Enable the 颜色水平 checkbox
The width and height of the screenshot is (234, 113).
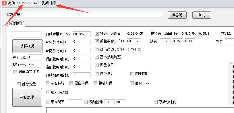97,65
